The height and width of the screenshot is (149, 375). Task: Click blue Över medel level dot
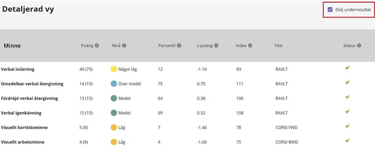tap(114, 84)
